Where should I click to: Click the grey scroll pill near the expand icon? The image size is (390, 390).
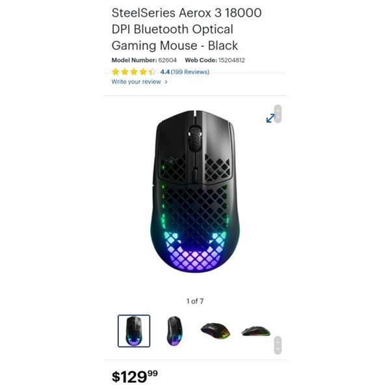click(x=278, y=114)
